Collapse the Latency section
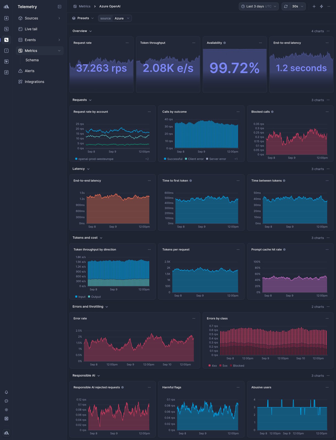The width and height of the screenshot is (336, 440). coord(81,169)
